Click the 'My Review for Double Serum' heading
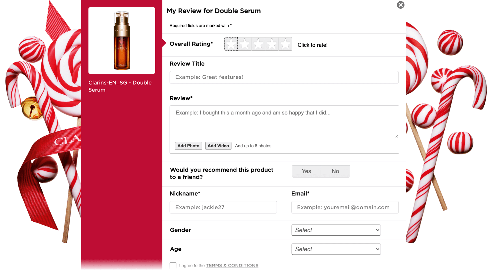Viewport: 487px width, 270px height. 214,11
